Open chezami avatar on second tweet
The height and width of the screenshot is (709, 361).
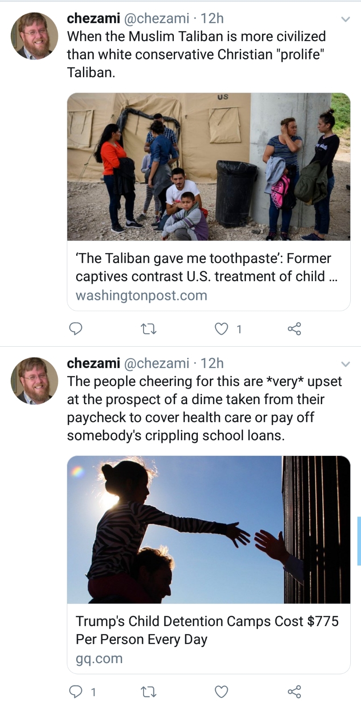click(34, 381)
